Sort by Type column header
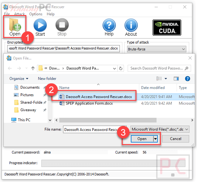197x182 pixels. pyautogui.click(x=183, y=88)
